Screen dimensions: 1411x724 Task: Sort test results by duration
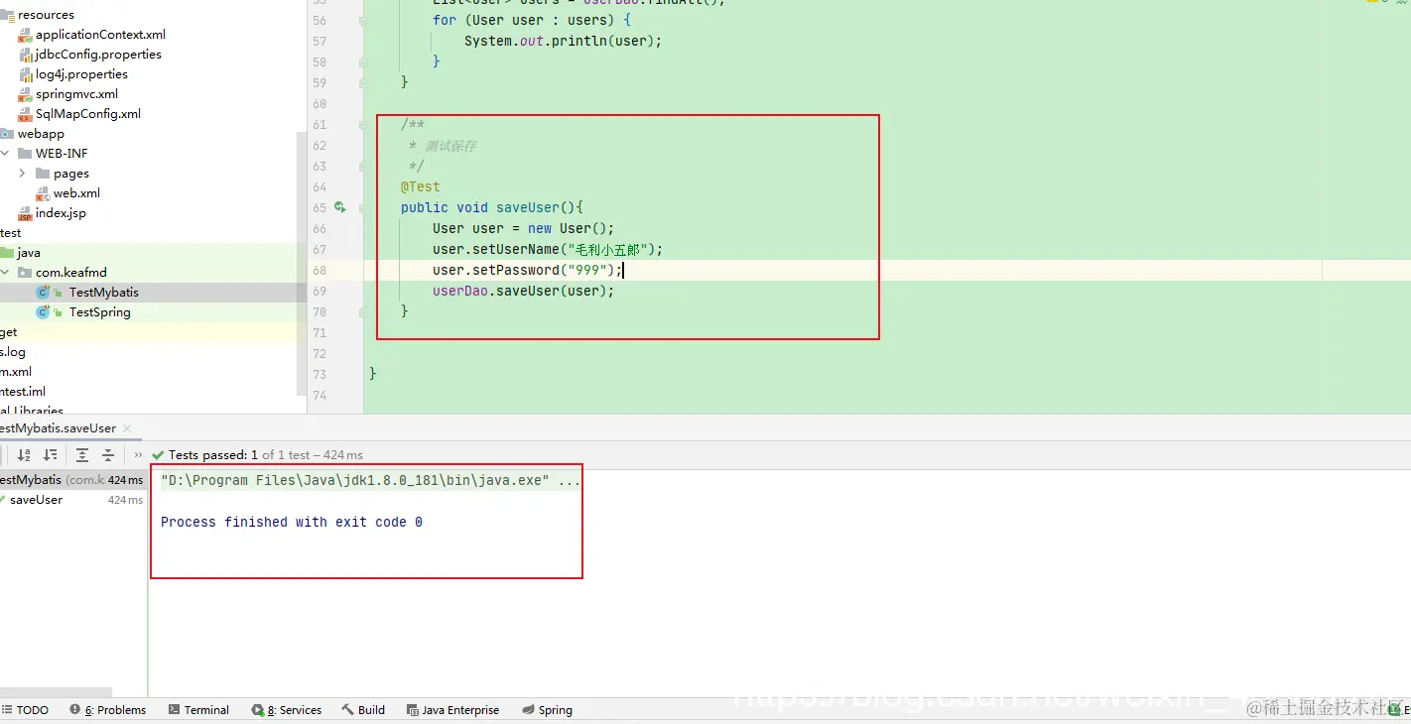coord(50,455)
